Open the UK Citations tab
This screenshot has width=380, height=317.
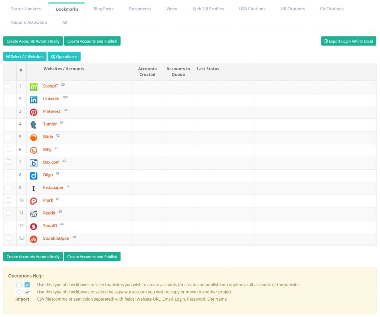pyautogui.click(x=292, y=9)
